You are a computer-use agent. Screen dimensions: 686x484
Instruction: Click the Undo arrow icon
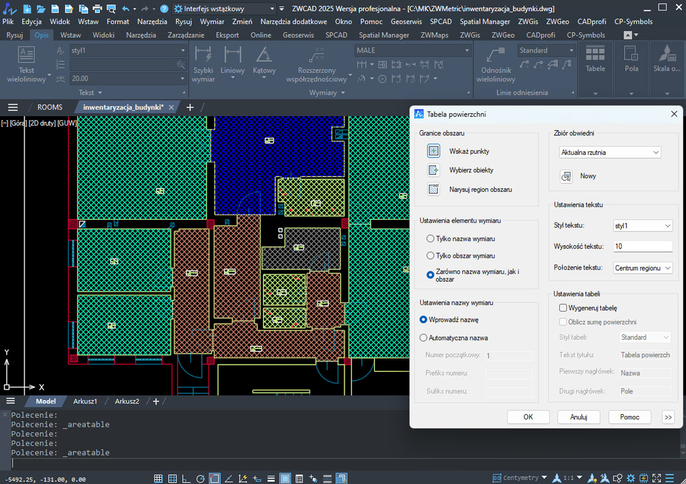point(126,9)
